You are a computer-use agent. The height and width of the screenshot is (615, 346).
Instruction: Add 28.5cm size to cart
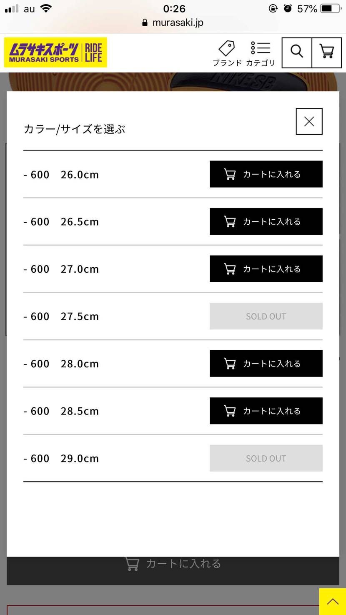pos(266,411)
